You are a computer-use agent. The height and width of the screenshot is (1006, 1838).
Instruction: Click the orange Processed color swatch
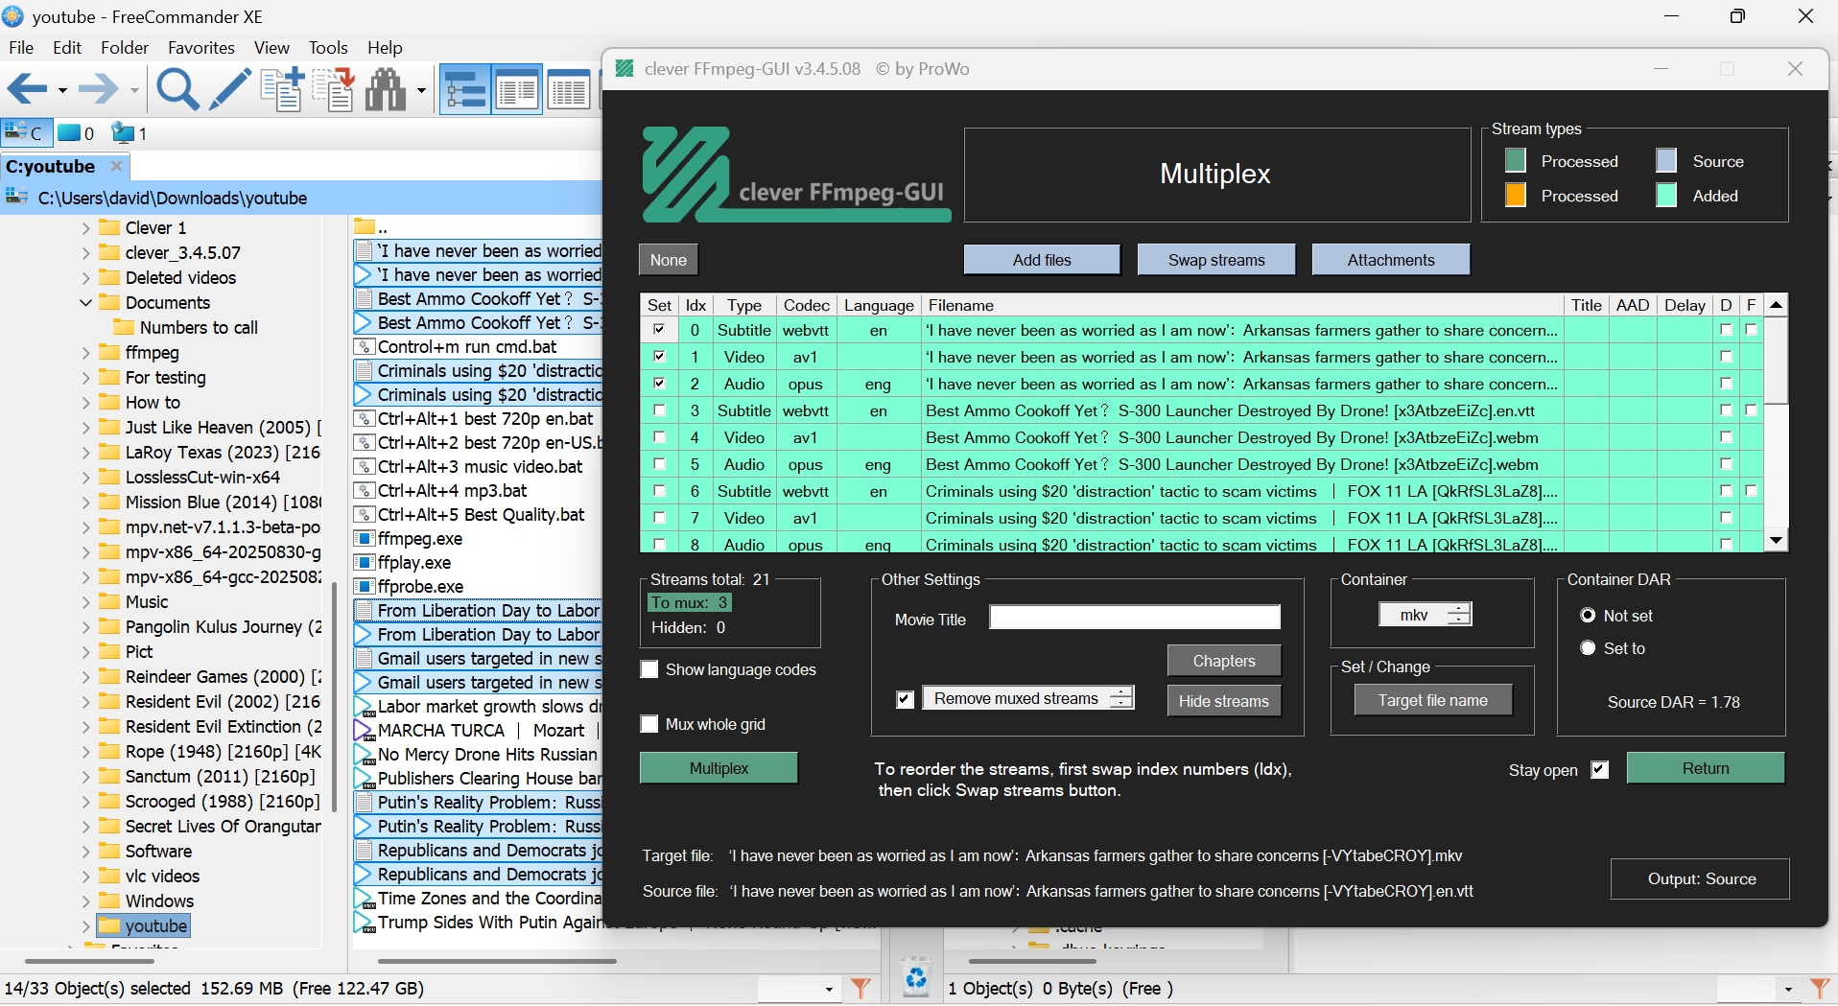[1516, 195]
